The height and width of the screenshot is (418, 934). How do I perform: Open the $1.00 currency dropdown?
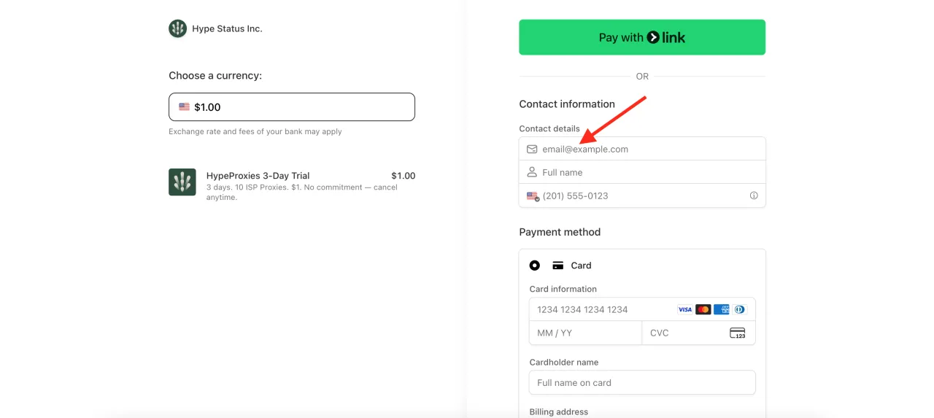click(x=292, y=107)
